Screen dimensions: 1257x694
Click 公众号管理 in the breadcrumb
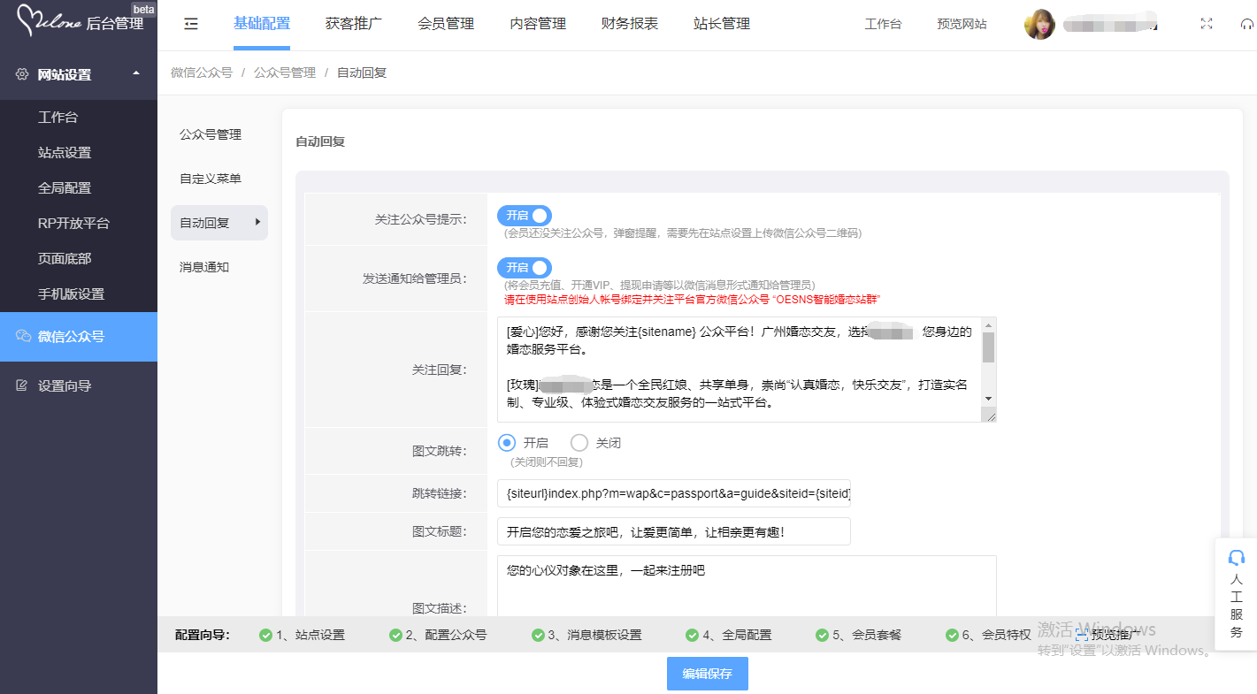[x=285, y=72]
